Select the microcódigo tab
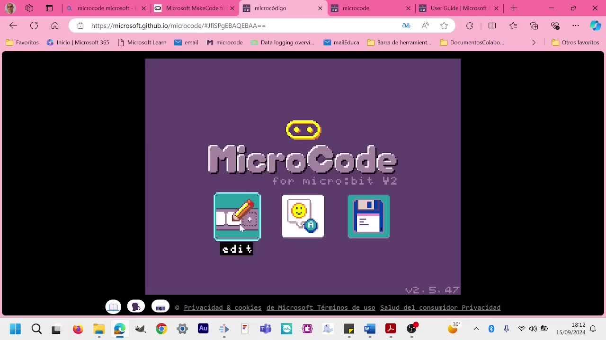 (x=283, y=8)
